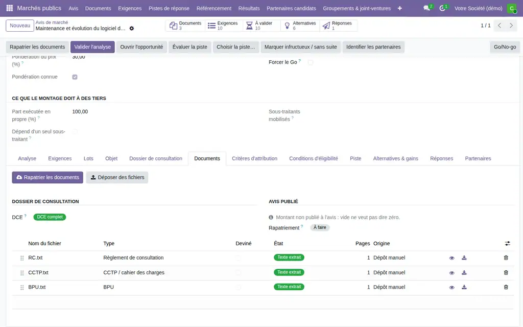Click the Déposer des fichiers button
Viewport: 523px width, 327px height.
pos(117,177)
